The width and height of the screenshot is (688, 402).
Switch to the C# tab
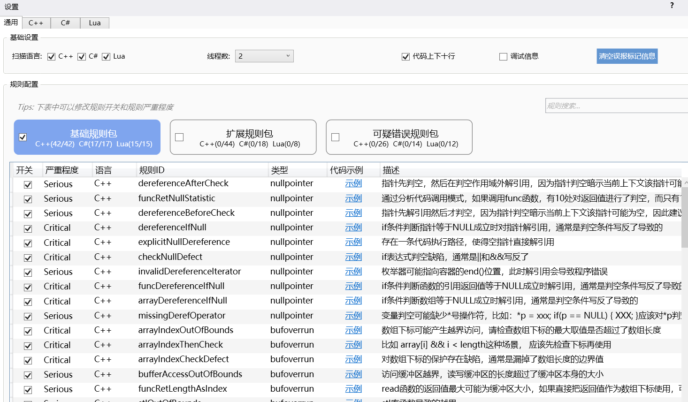[65, 23]
